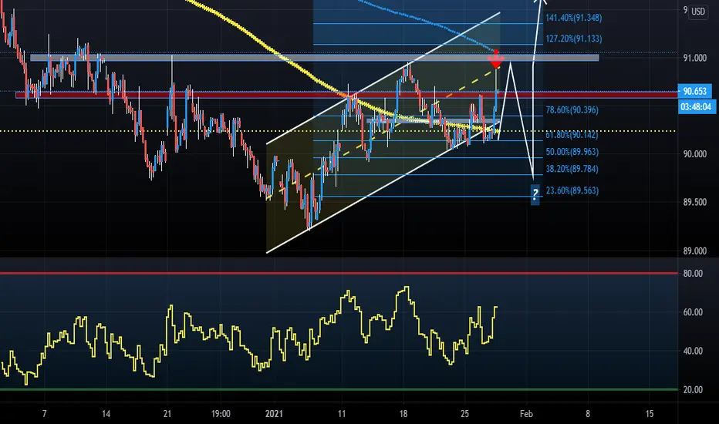
Task: Click the 38.20%(89.784) Fibonacci label
Action: [x=572, y=169]
